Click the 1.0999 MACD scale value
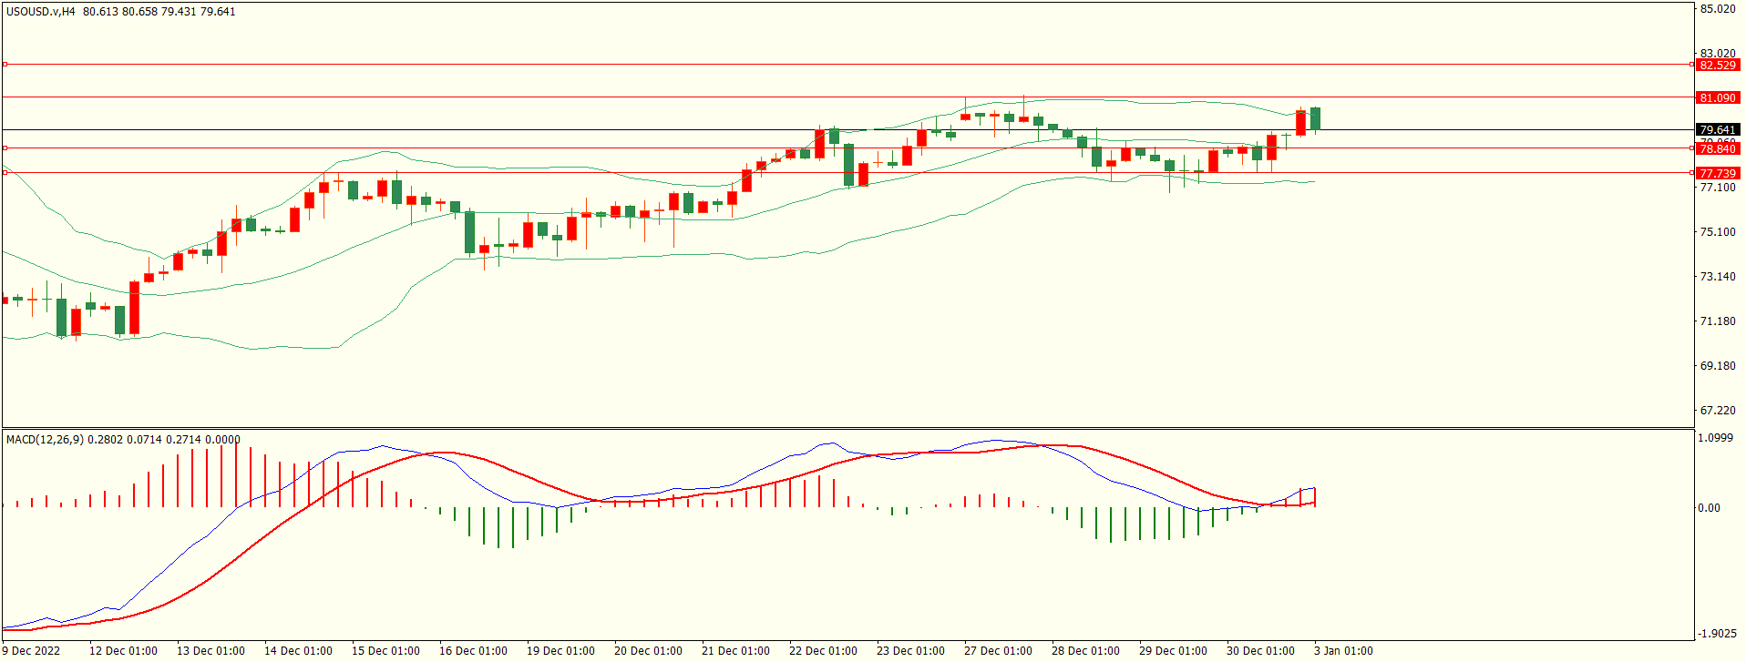The width and height of the screenshot is (1746, 662). tap(1715, 438)
